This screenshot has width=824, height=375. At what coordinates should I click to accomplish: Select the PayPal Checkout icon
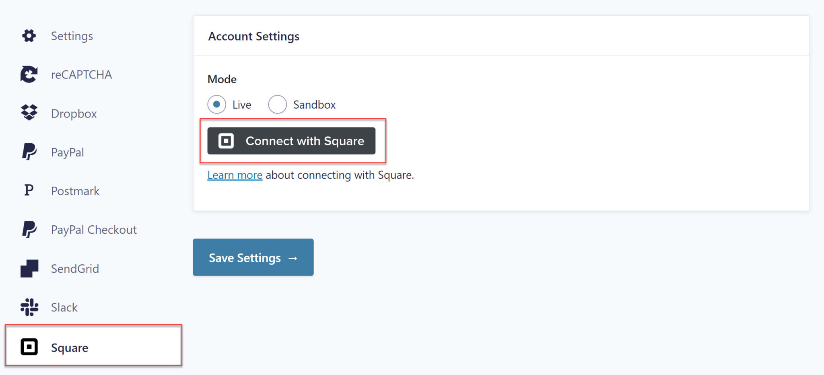tap(28, 229)
